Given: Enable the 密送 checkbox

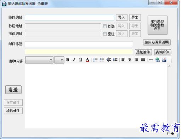Looking at the screenshot, I should click(x=105, y=34).
